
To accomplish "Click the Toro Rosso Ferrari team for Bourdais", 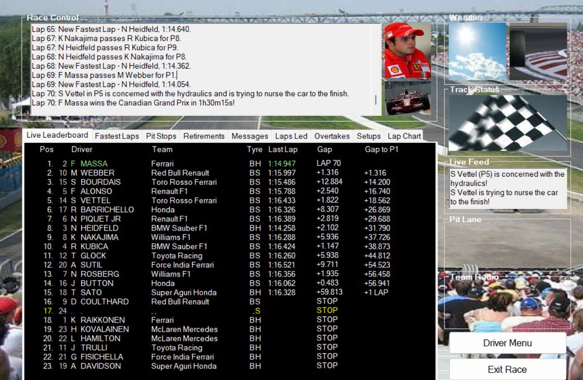I will point(184,182).
